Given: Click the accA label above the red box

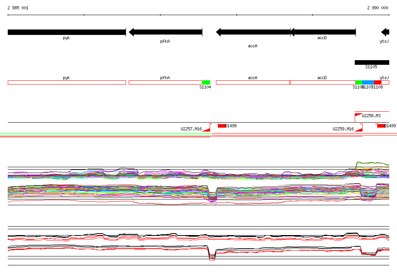Looking at the screenshot, I should [253, 78].
